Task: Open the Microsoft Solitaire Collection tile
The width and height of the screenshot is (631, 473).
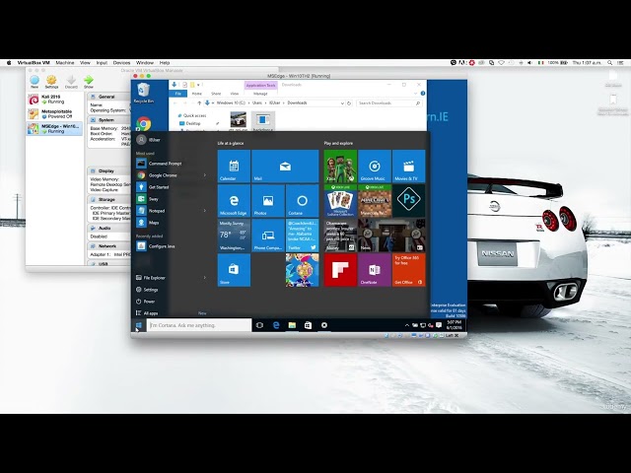Action: [340, 201]
